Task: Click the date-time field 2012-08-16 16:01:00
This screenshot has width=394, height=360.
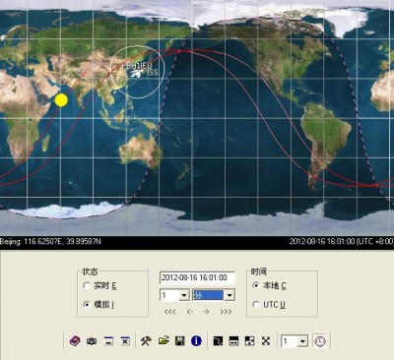Action: pyautogui.click(x=197, y=277)
